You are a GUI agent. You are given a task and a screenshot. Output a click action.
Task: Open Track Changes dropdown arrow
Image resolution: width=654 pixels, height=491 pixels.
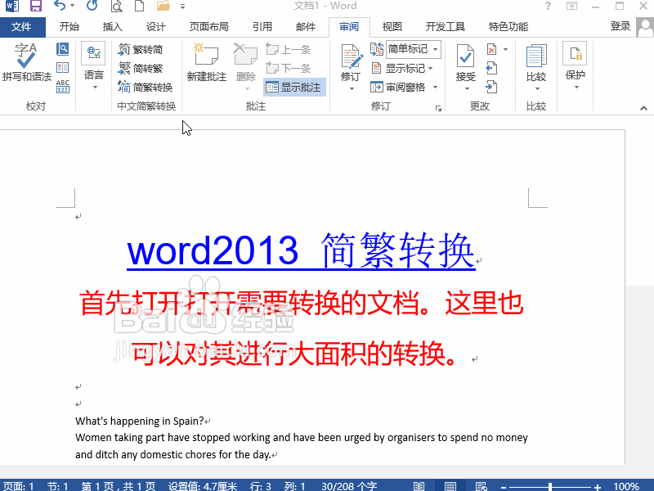352,88
